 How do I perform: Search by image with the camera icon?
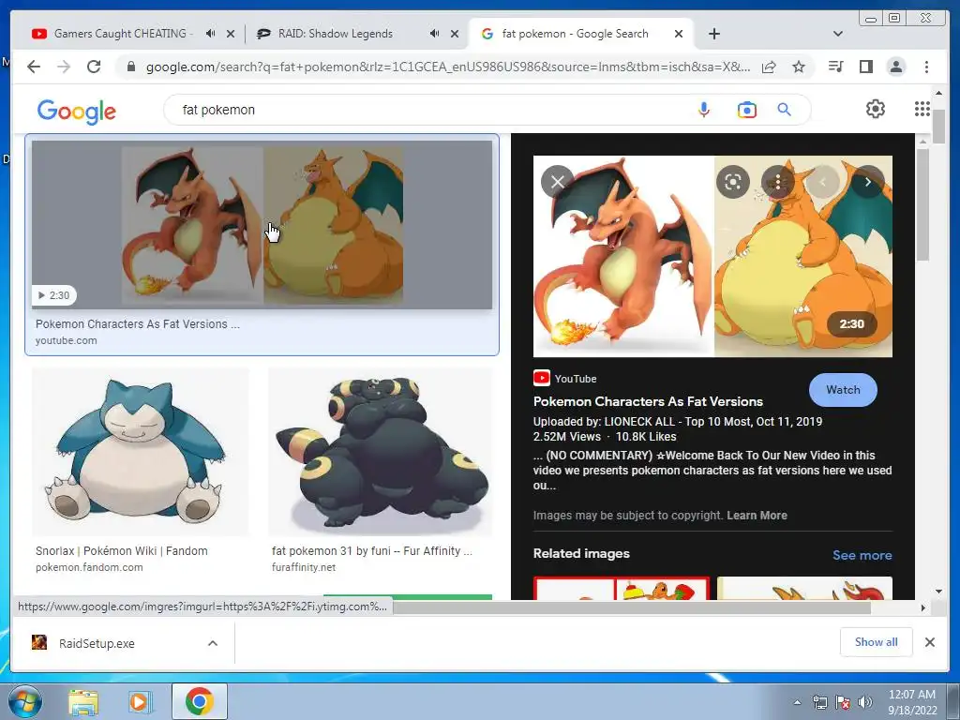click(x=747, y=110)
